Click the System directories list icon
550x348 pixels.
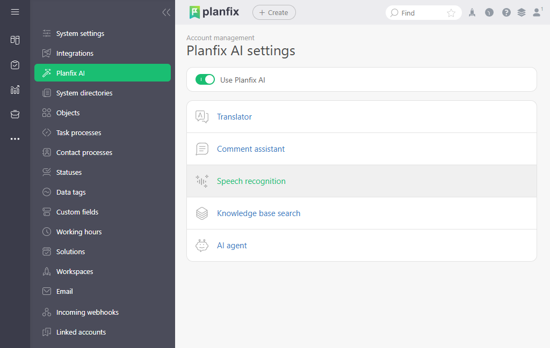(x=47, y=93)
